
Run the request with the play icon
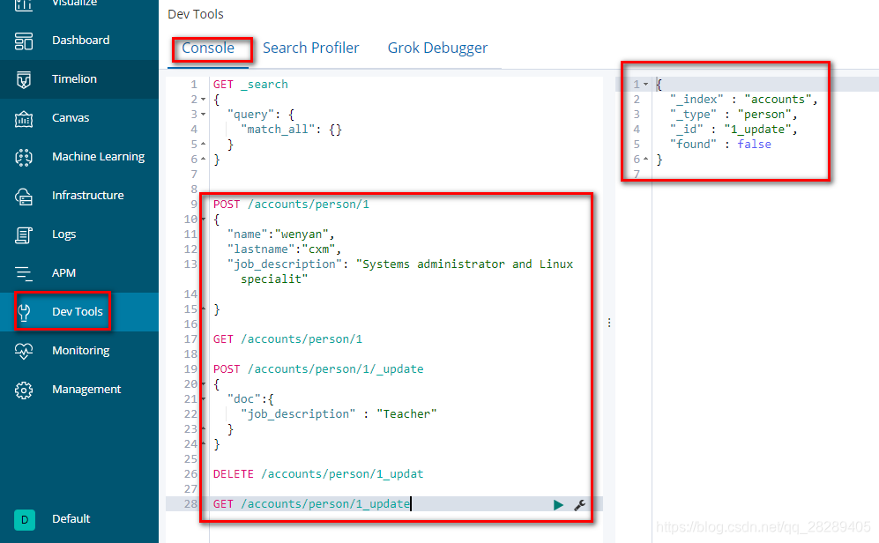[x=558, y=505]
